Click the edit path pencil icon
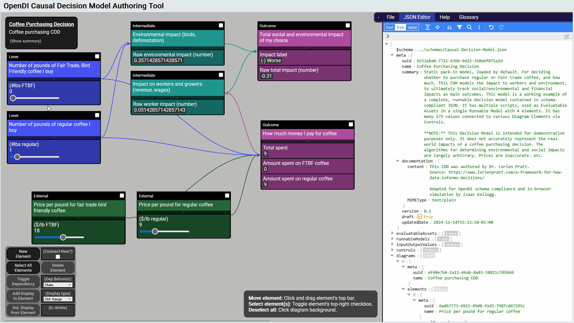Image resolution: width=574 pixels, height=323 pixels. pos(567,37)
